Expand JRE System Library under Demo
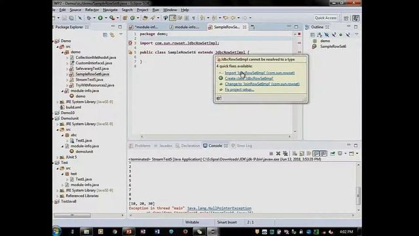This screenshot has width=419, height=236. (x=58, y=102)
